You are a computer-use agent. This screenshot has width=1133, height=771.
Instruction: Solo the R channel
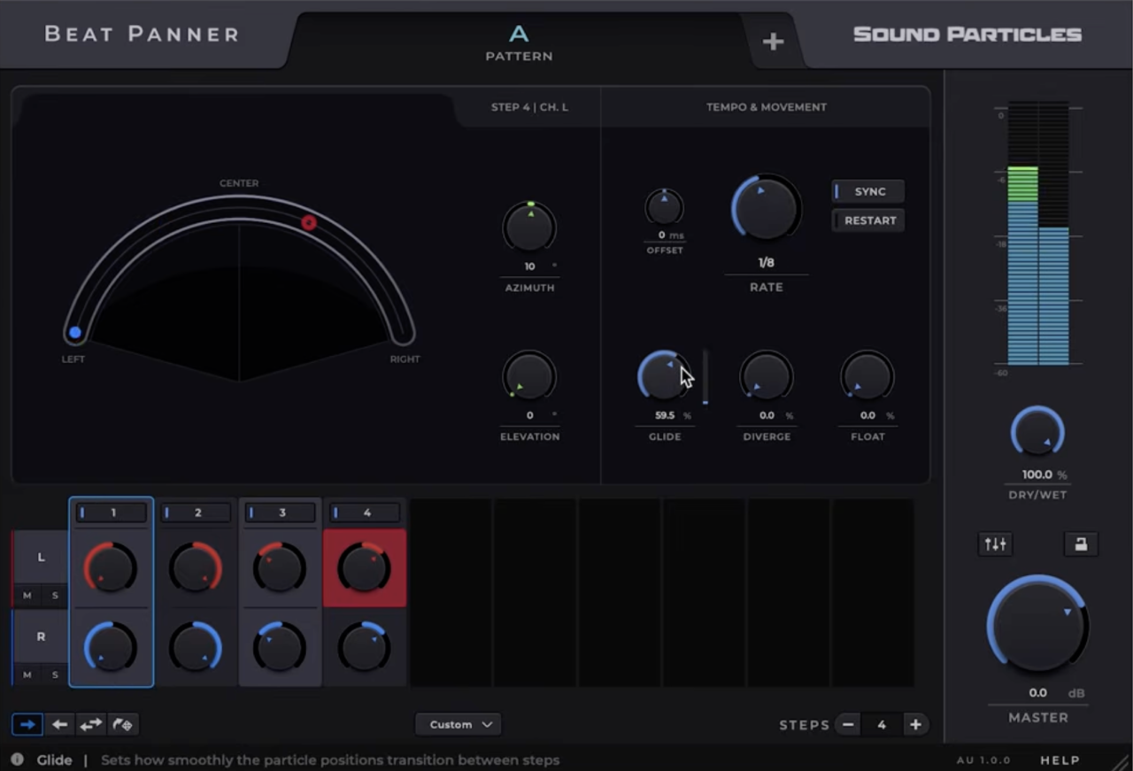tap(55, 675)
